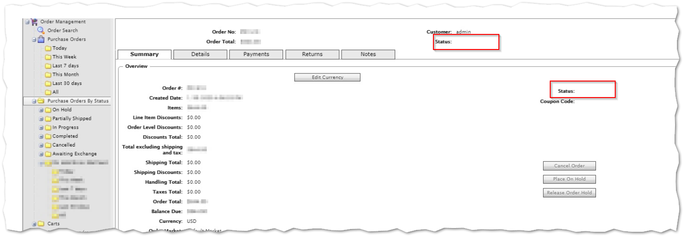Click the Last 30 days folder icon
Screen dimensions: 684x237
point(48,83)
